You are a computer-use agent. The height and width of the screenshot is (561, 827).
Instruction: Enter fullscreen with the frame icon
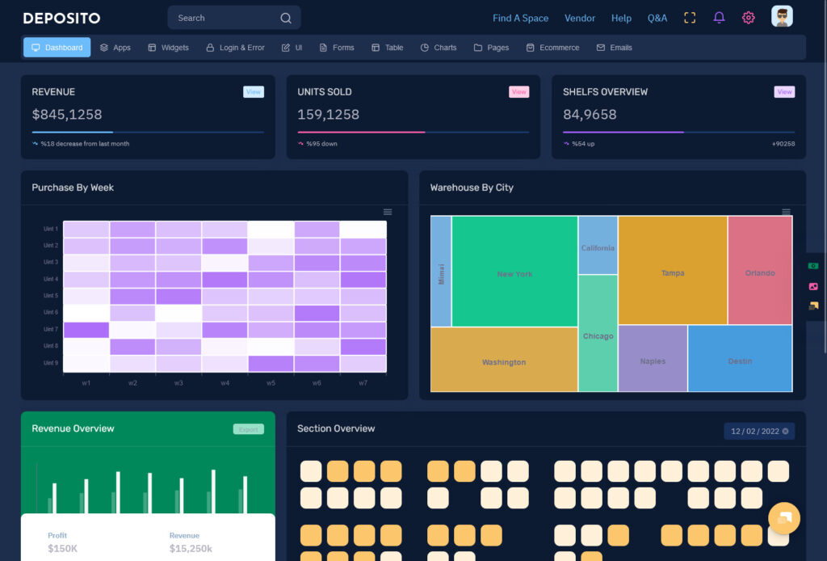(689, 17)
